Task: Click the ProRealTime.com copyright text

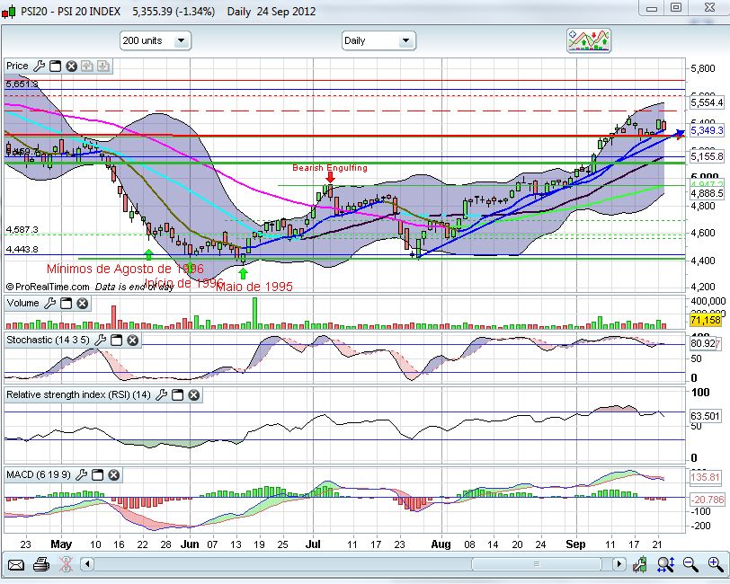Action: 48,287
